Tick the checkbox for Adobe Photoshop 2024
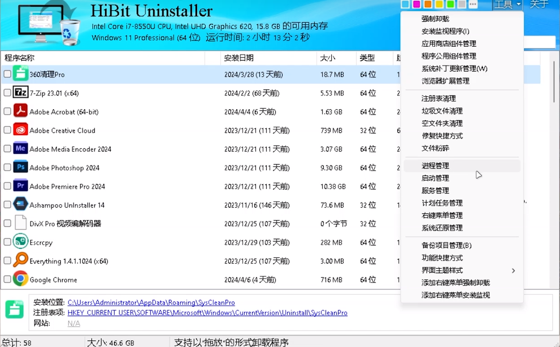560x347 pixels. (x=7, y=167)
